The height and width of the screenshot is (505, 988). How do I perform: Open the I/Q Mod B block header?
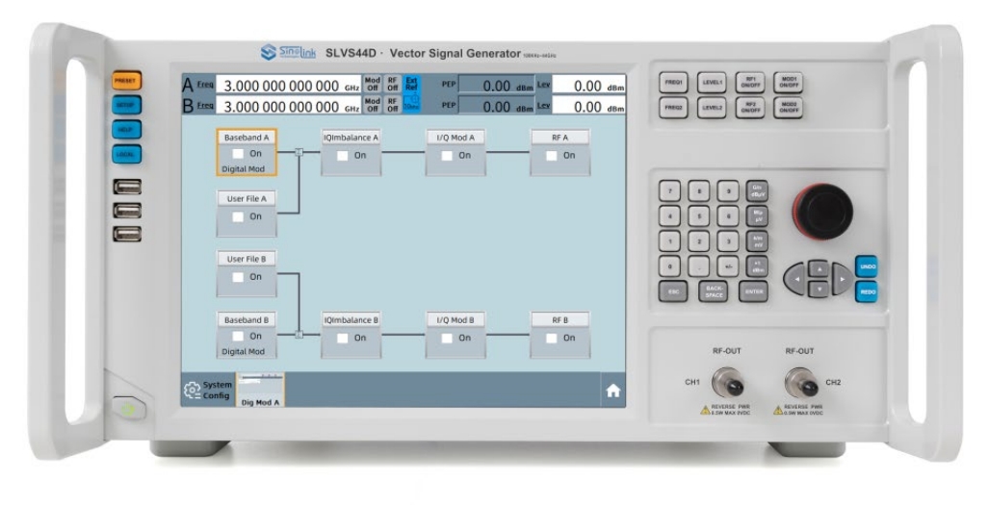tap(455, 320)
